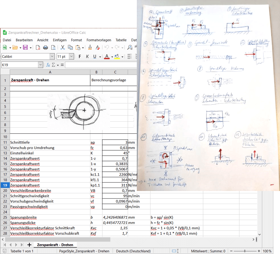This screenshot has width=280, height=254.
Task: Click the Export as PDF icon
Action: coord(38,48)
